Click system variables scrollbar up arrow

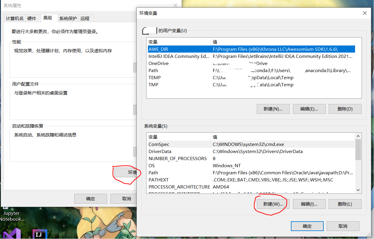click(x=358, y=136)
